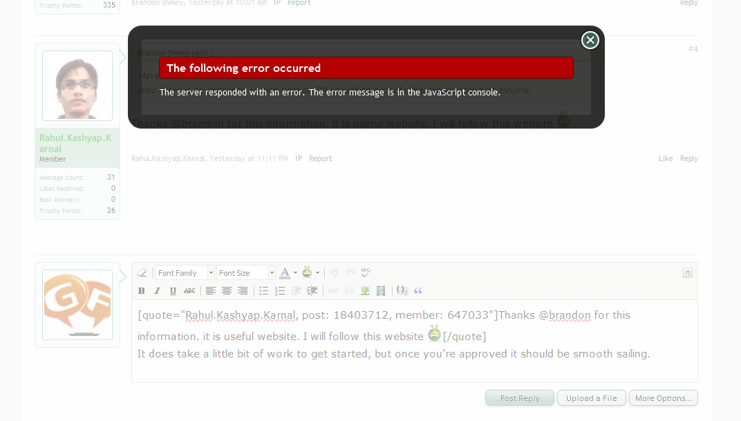Open the Font Size dropdown

point(246,272)
